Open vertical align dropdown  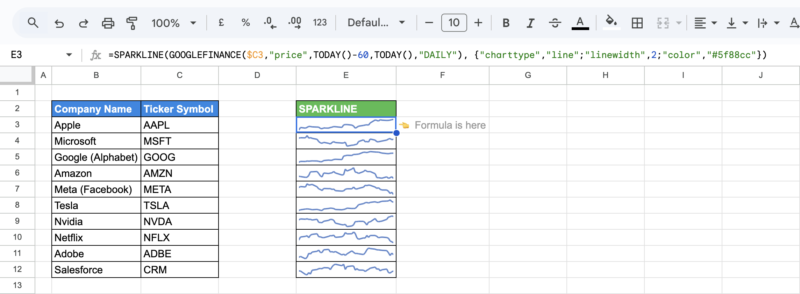737,23
